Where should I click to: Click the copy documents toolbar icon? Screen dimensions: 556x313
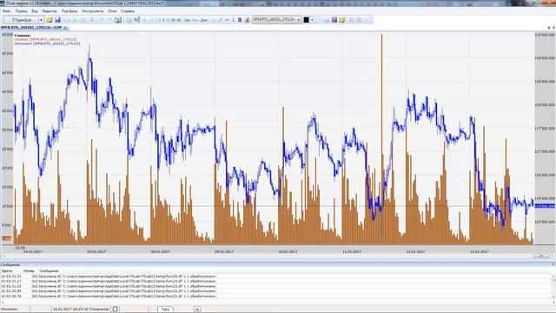(x=118, y=20)
